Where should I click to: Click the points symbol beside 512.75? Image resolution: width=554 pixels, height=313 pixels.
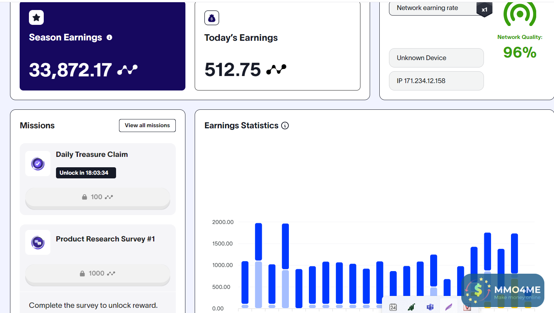[276, 69]
